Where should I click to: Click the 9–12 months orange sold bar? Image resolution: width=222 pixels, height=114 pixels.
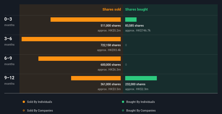[x=96, y=78]
